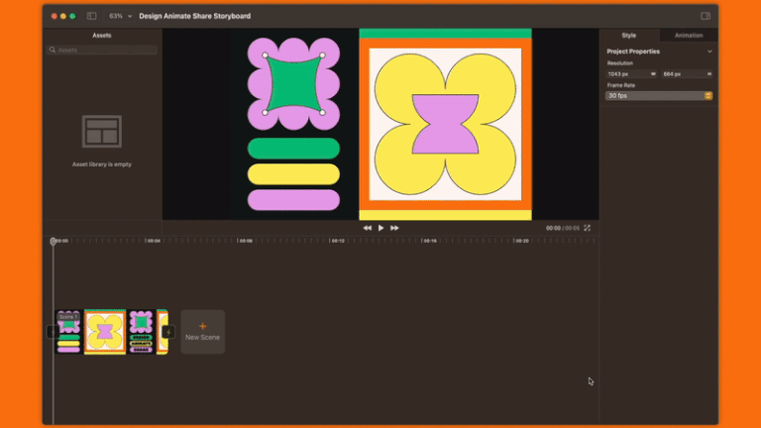761x428 pixels.
Task: Select the third scene thumbnail with labeled pills
Action: point(141,332)
